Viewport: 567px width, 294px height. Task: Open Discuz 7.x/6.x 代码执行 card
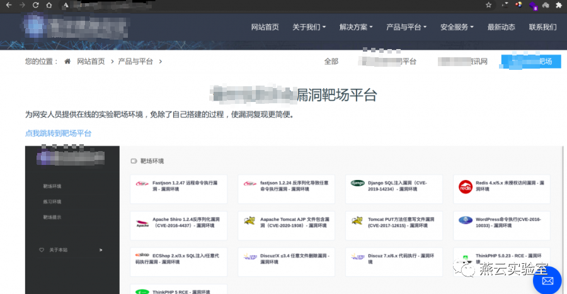(x=394, y=263)
